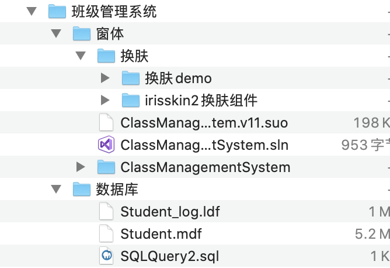390x268 pixels.
Task: Click the 窗体 folder icon
Action: coord(82,34)
